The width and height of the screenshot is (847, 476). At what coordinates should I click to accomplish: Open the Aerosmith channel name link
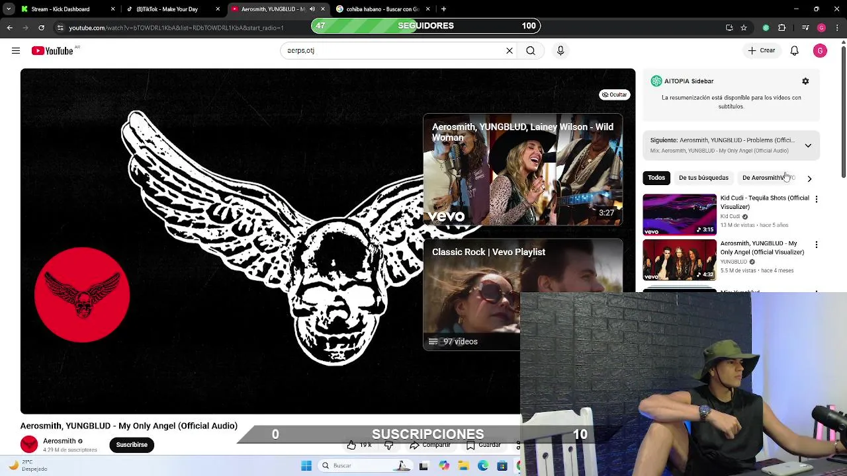point(60,441)
